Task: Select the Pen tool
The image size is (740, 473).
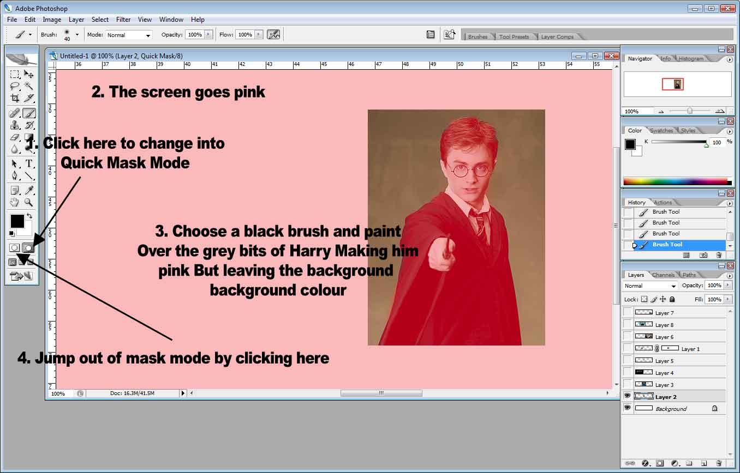Action: tap(15, 175)
